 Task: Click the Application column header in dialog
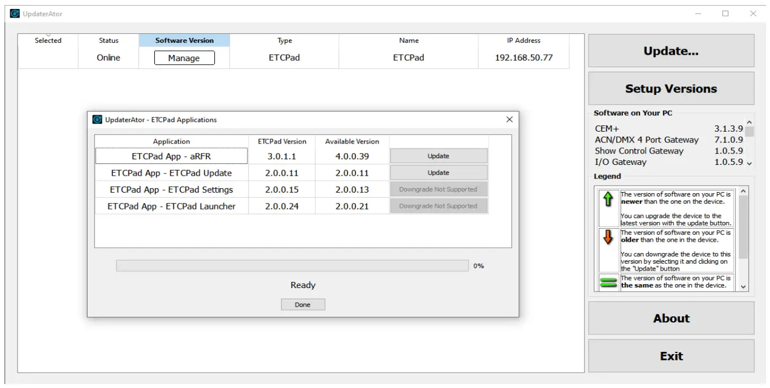[x=171, y=141]
